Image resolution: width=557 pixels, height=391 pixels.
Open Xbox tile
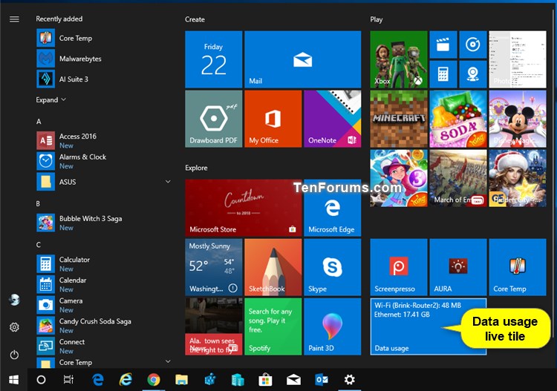pos(399,59)
